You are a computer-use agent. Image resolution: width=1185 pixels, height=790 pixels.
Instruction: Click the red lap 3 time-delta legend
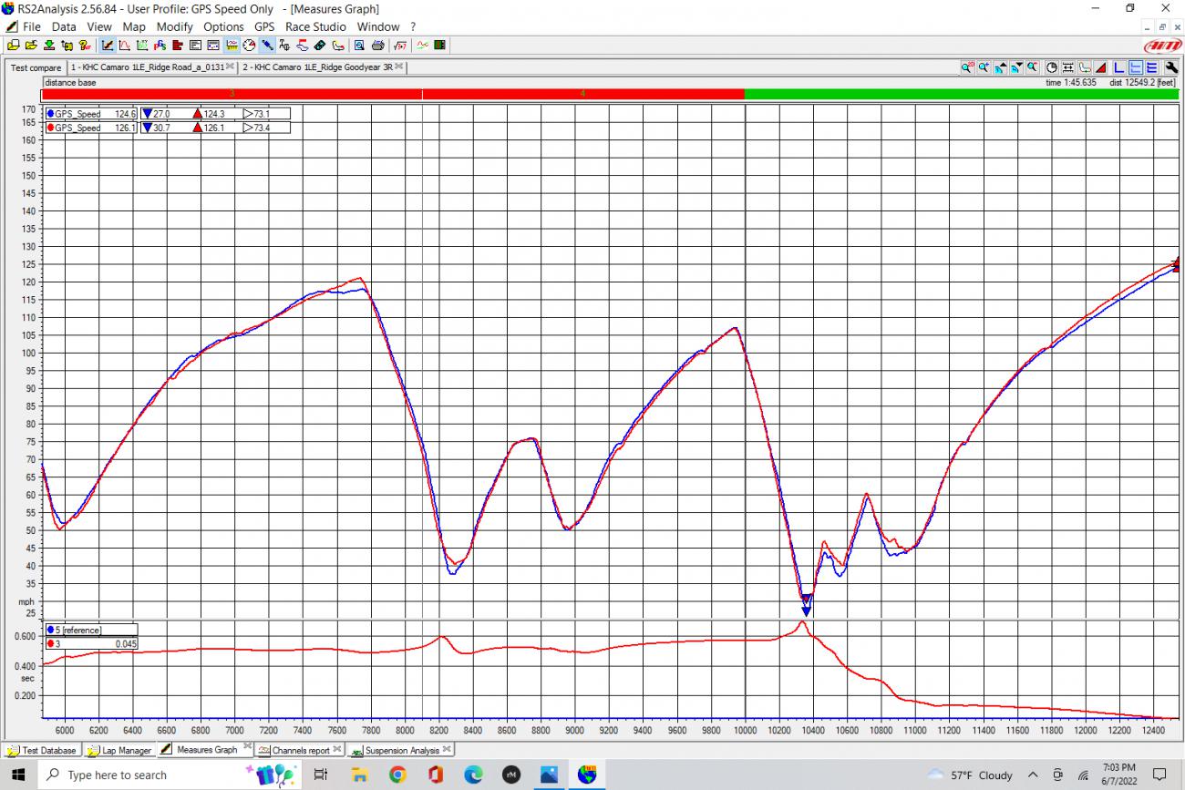point(91,644)
